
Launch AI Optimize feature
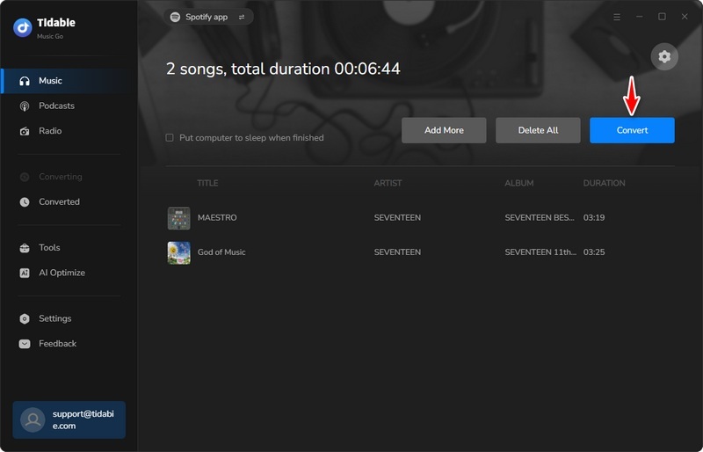(x=62, y=273)
